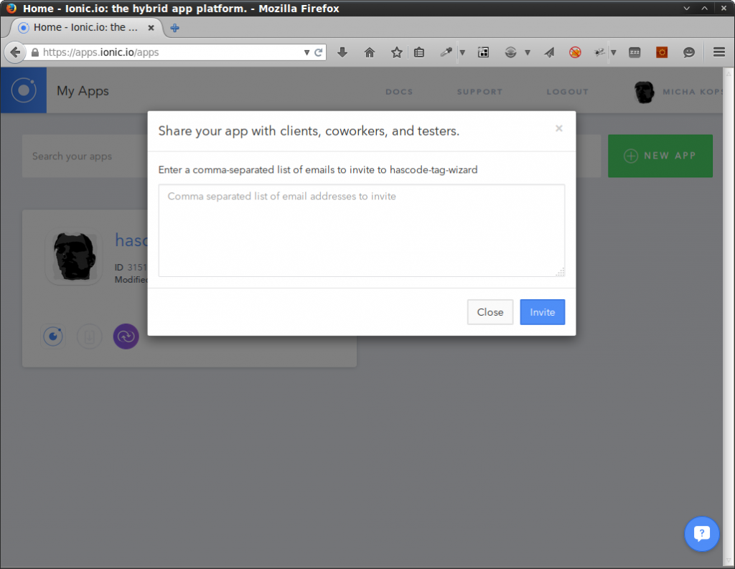
Task: Expand the eyedropper tool dropdown arrow
Action: pos(462,52)
